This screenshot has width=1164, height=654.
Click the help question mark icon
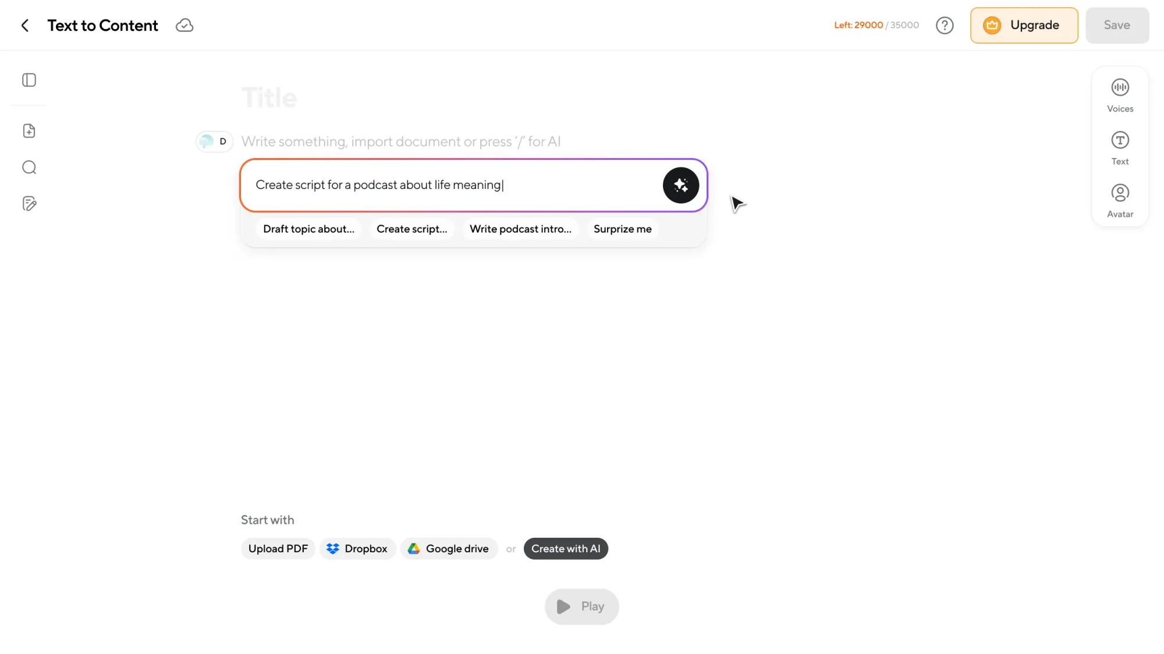(x=945, y=26)
